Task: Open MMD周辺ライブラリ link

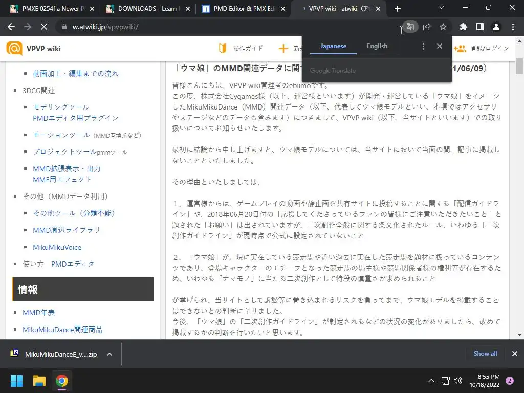Action: (66, 230)
